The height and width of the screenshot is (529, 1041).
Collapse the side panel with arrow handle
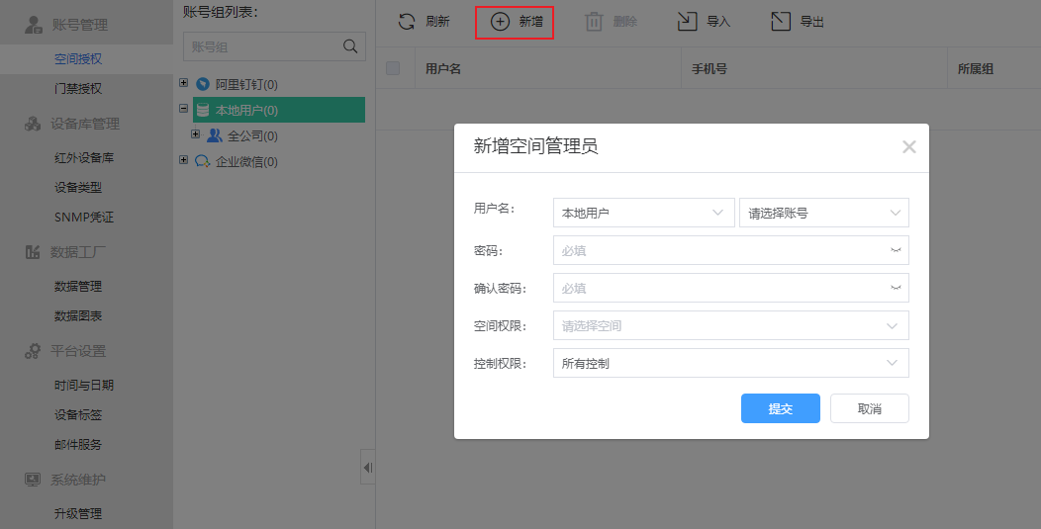click(368, 468)
